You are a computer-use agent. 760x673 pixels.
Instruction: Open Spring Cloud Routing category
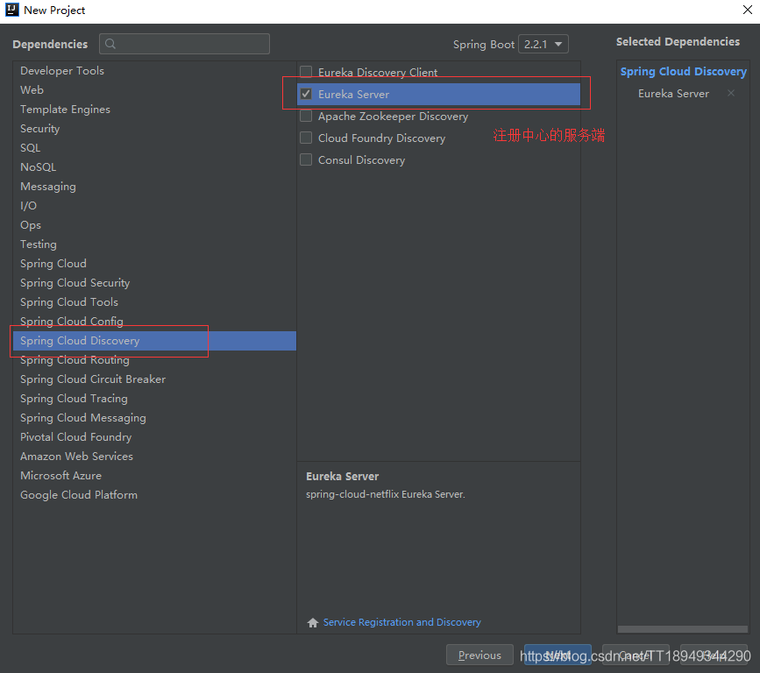tap(154, 360)
